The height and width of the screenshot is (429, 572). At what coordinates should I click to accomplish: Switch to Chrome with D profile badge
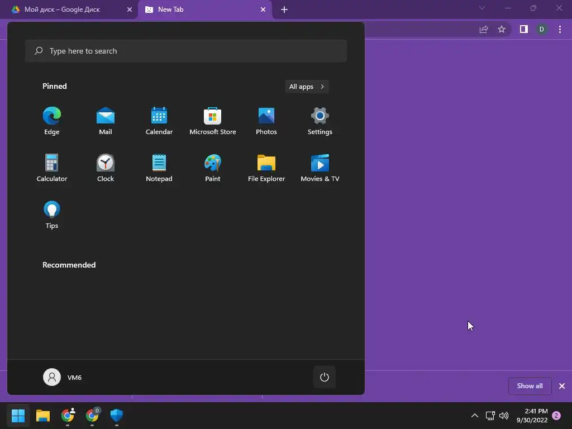(x=92, y=416)
